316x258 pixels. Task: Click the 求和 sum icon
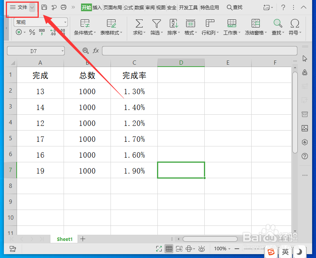tap(139, 24)
